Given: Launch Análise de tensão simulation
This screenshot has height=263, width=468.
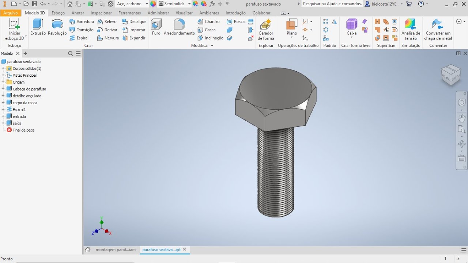Looking at the screenshot, I should 411,29.
